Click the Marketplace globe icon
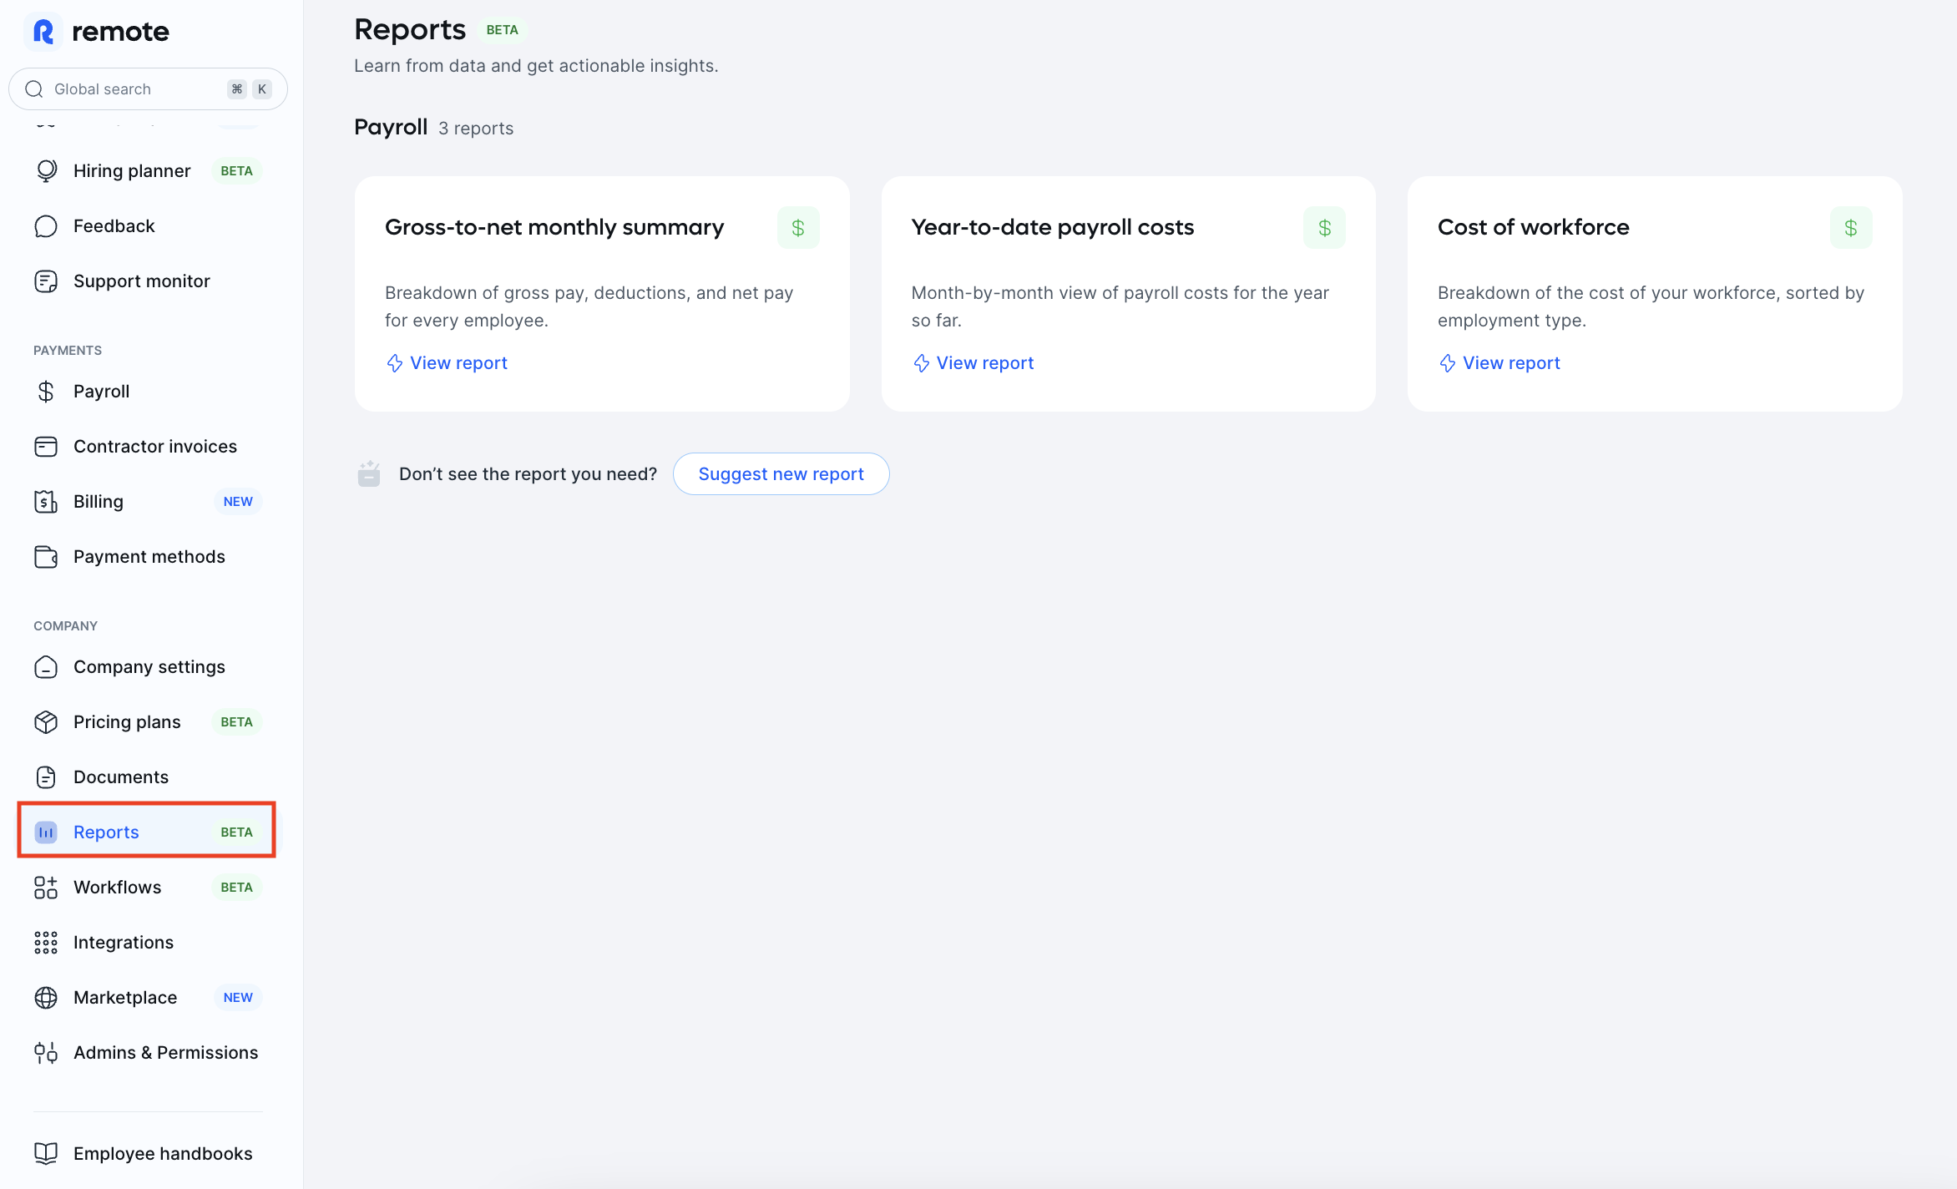Image resolution: width=1957 pixels, height=1189 pixels. click(46, 998)
